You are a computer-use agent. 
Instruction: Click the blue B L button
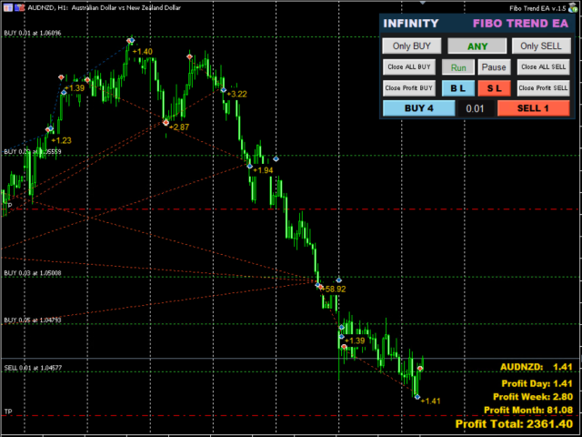pos(458,88)
